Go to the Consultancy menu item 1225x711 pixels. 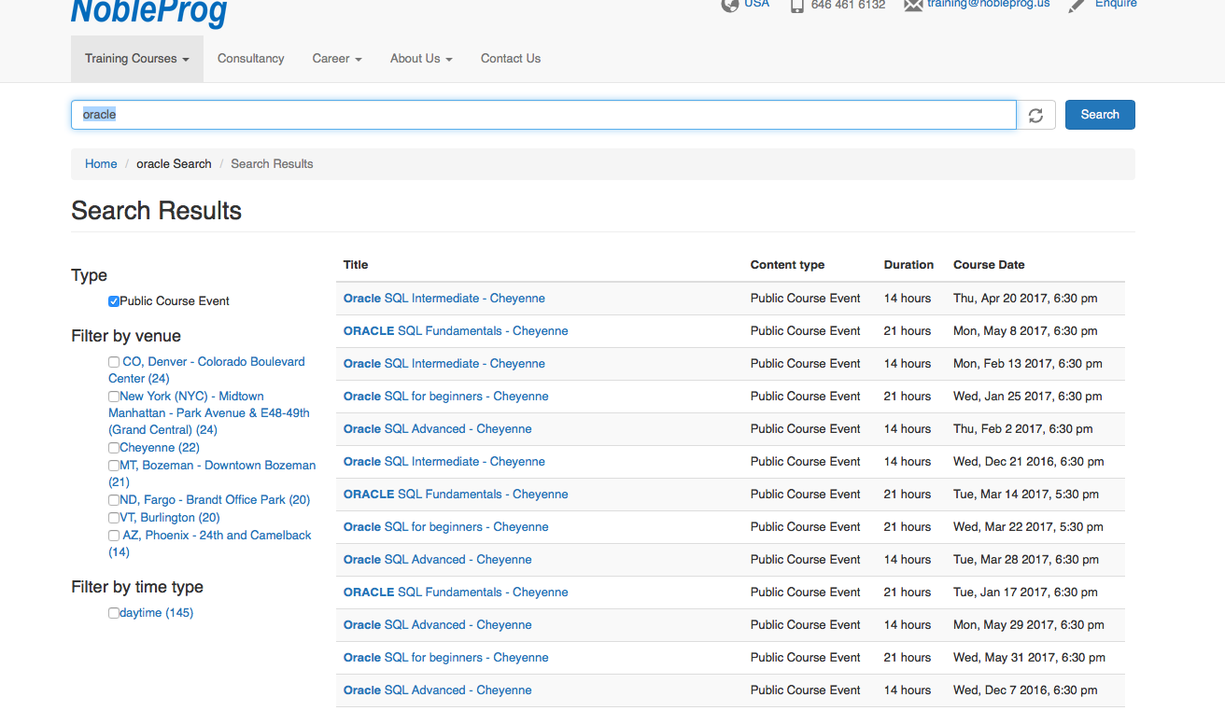tap(251, 59)
